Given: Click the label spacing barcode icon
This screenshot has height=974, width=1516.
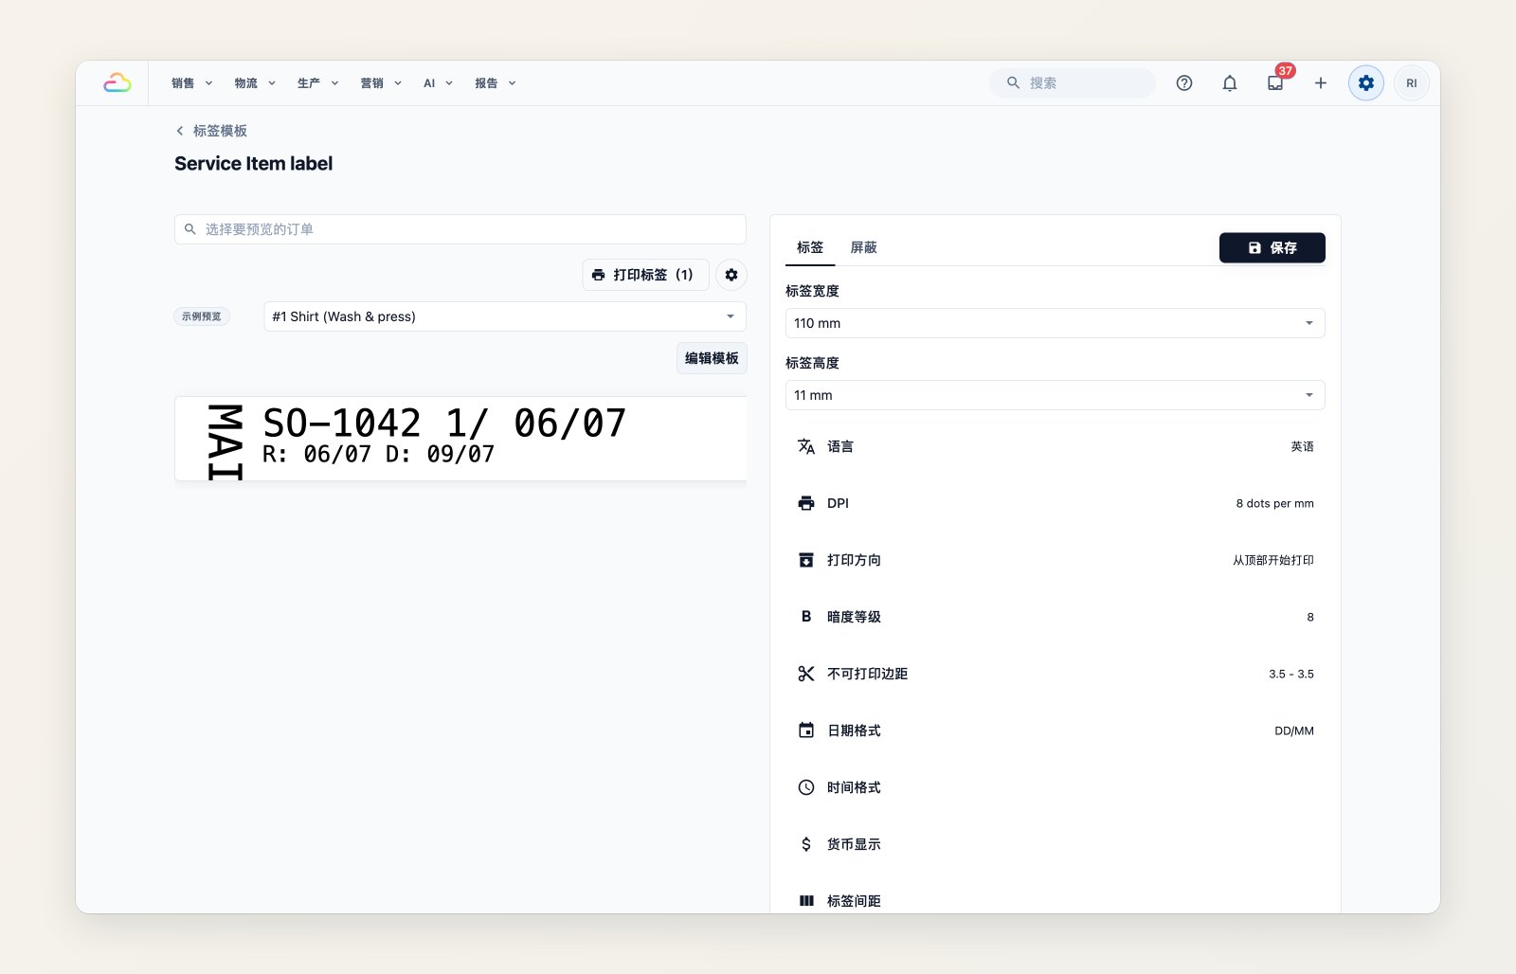Looking at the screenshot, I should pyautogui.click(x=806, y=901).
